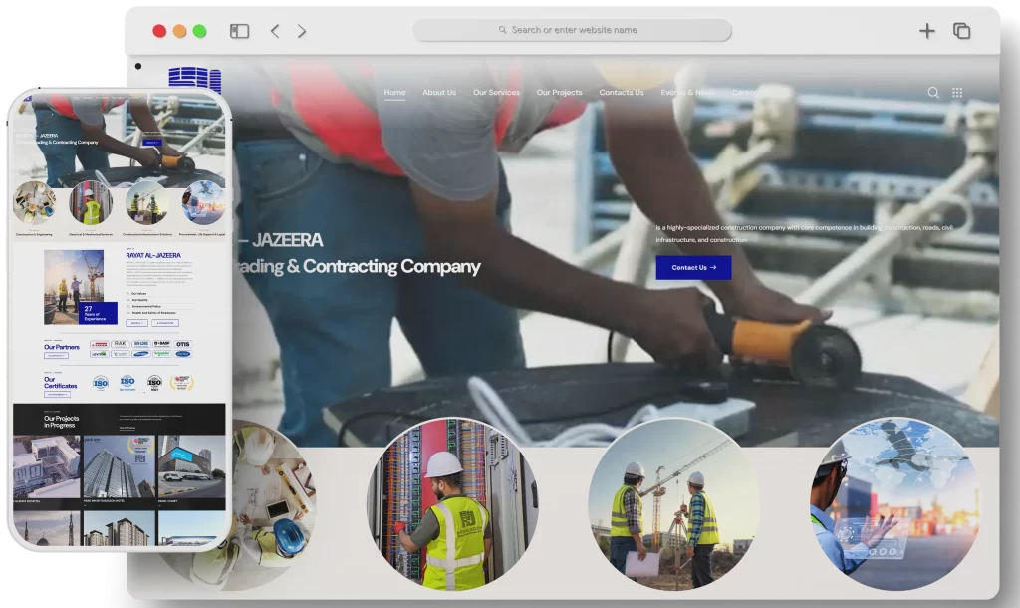
Task: Click the electrician circular service image
Action: pos(452,504)
